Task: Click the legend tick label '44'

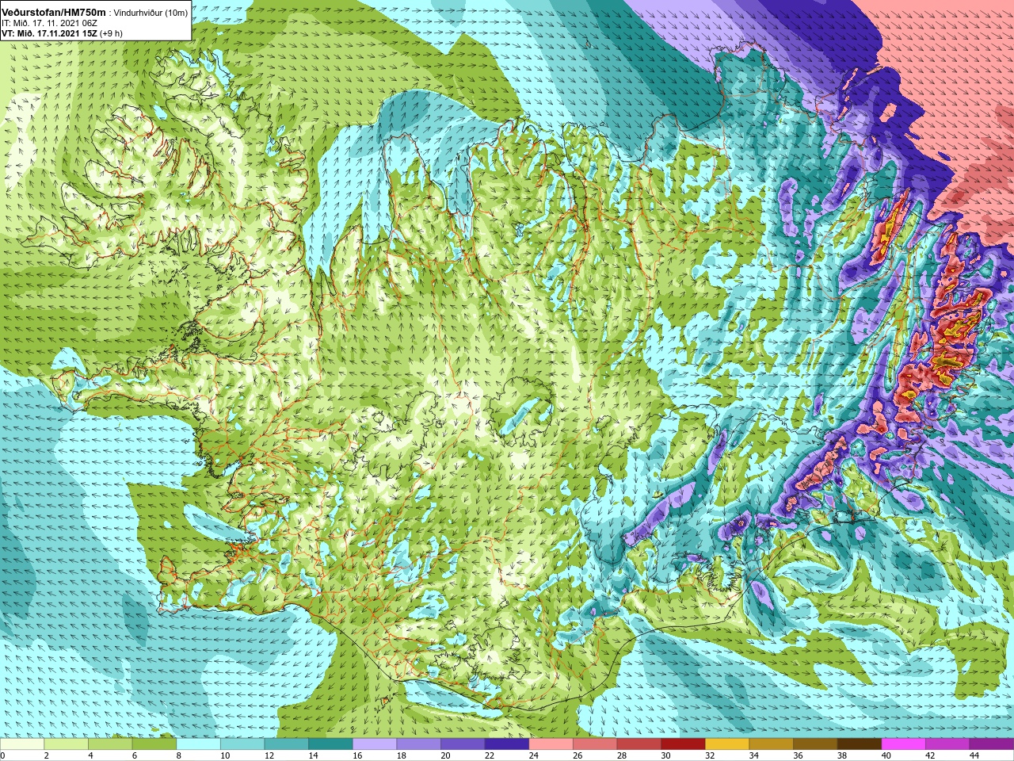Action: coord(974,755)
